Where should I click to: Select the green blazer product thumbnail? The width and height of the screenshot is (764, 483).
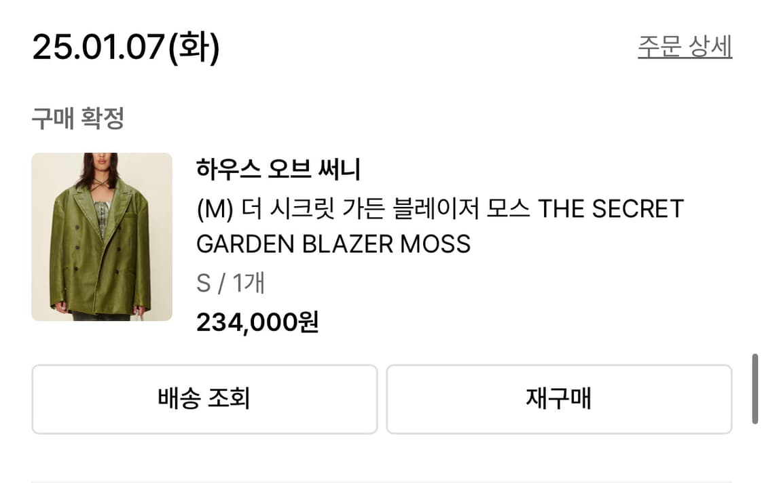pyautogui.click(x=102, y=239)
